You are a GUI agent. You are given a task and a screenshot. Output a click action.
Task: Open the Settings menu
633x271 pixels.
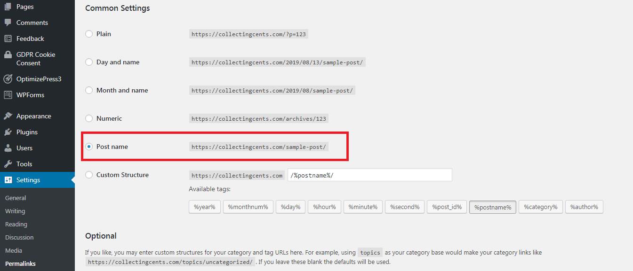pos(37,180)
